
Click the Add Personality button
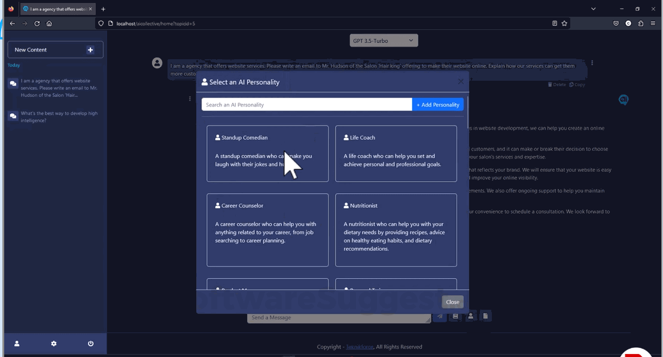pyautogui.click(x=438, y=104)
